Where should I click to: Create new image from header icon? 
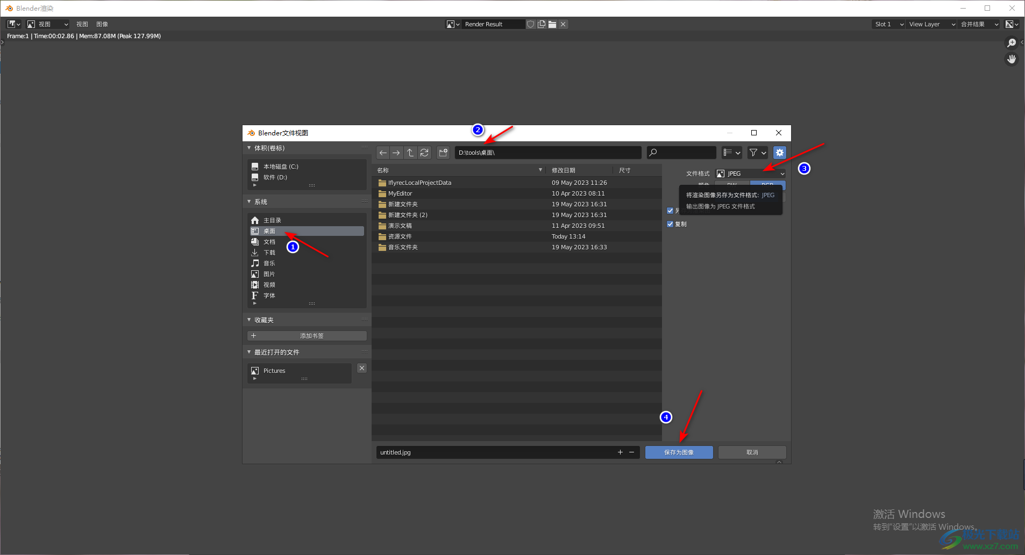[x=542, y=24]
